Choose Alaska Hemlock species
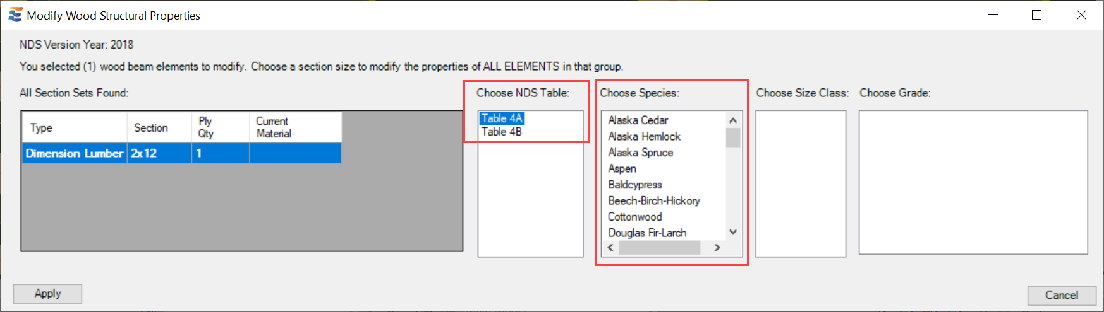 click(644, 136)
